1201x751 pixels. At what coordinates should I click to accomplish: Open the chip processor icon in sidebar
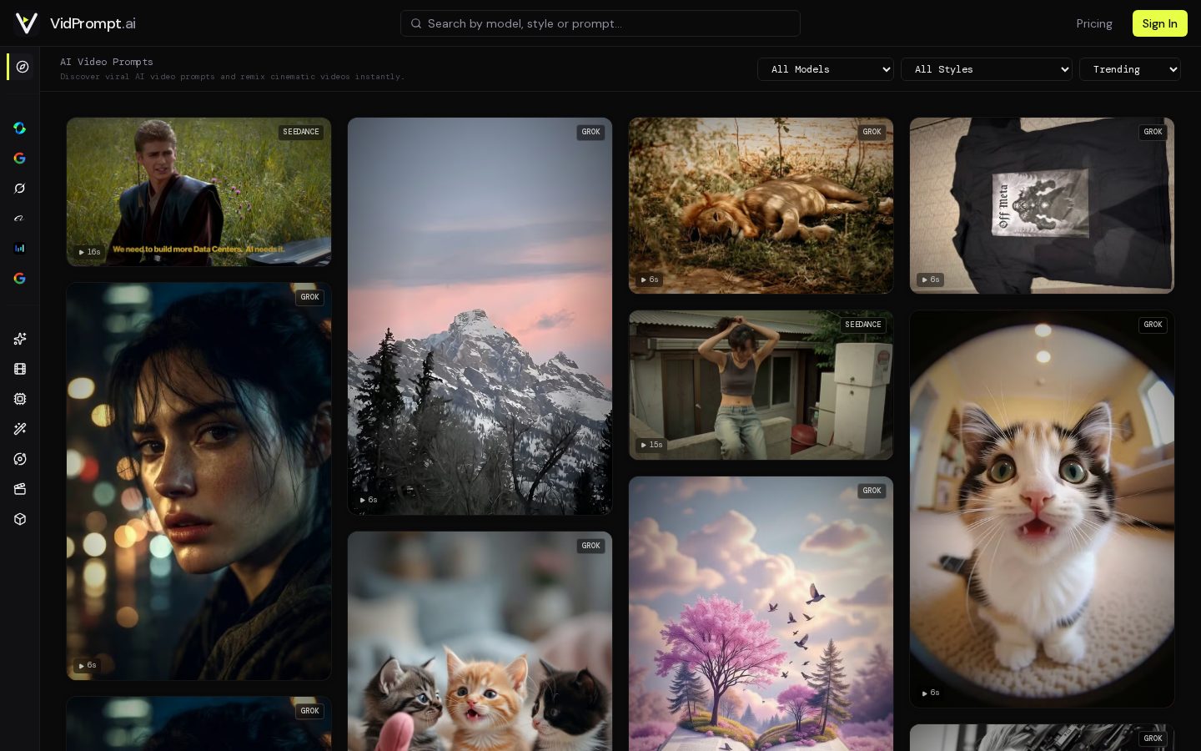(20, 399)
